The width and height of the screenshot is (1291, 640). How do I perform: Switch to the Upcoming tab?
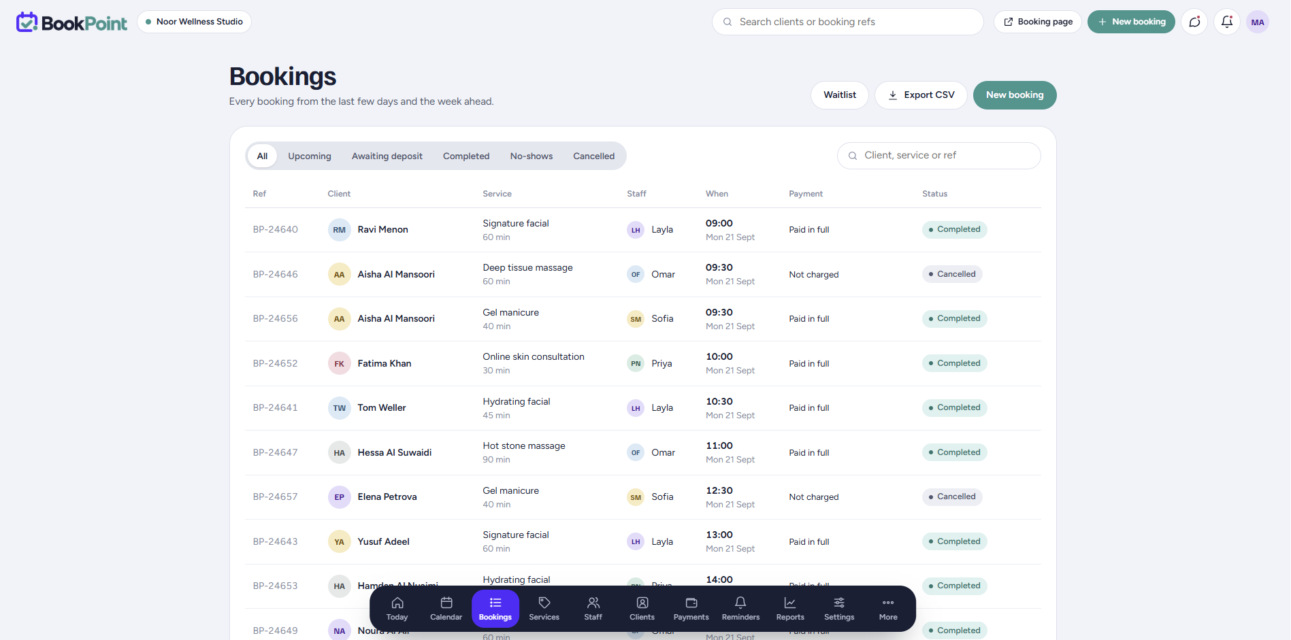click(310, 156)
